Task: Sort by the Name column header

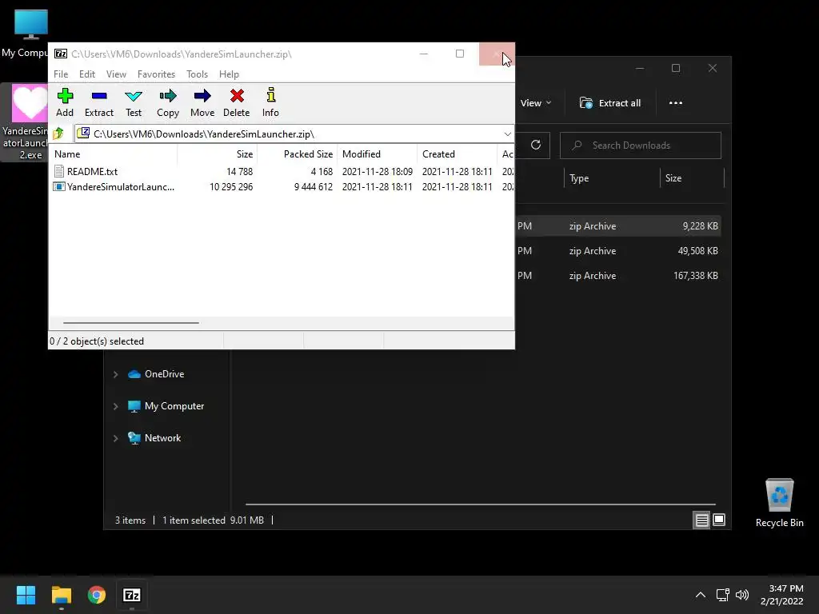Action: coord(114,154)
